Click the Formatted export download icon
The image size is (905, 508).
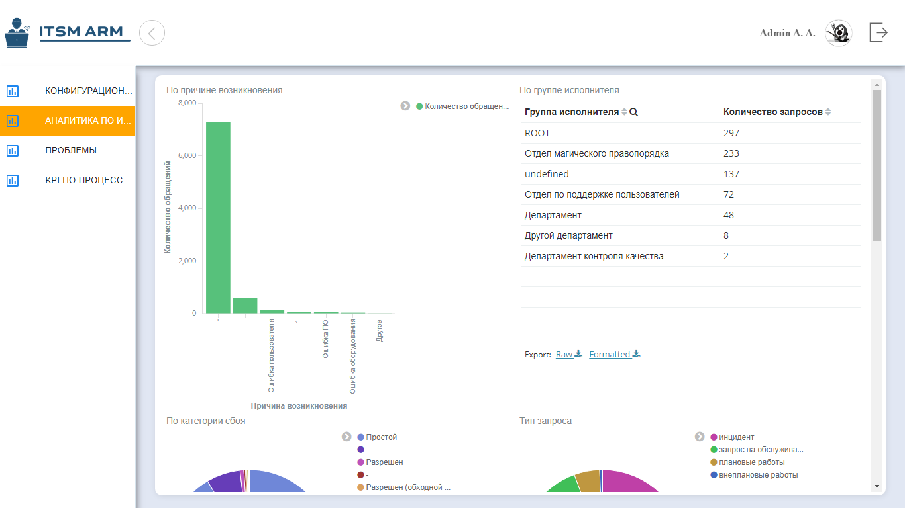pos(637,354)
